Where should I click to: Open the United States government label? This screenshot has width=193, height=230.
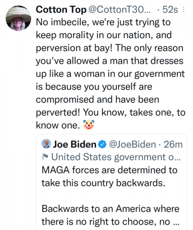click(116, 157)
